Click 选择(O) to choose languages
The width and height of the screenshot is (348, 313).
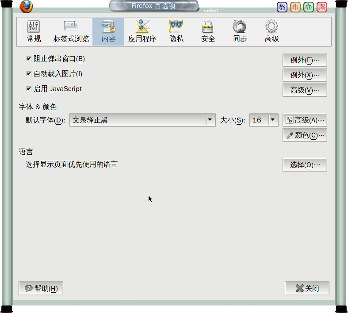(x=305, y=164)
